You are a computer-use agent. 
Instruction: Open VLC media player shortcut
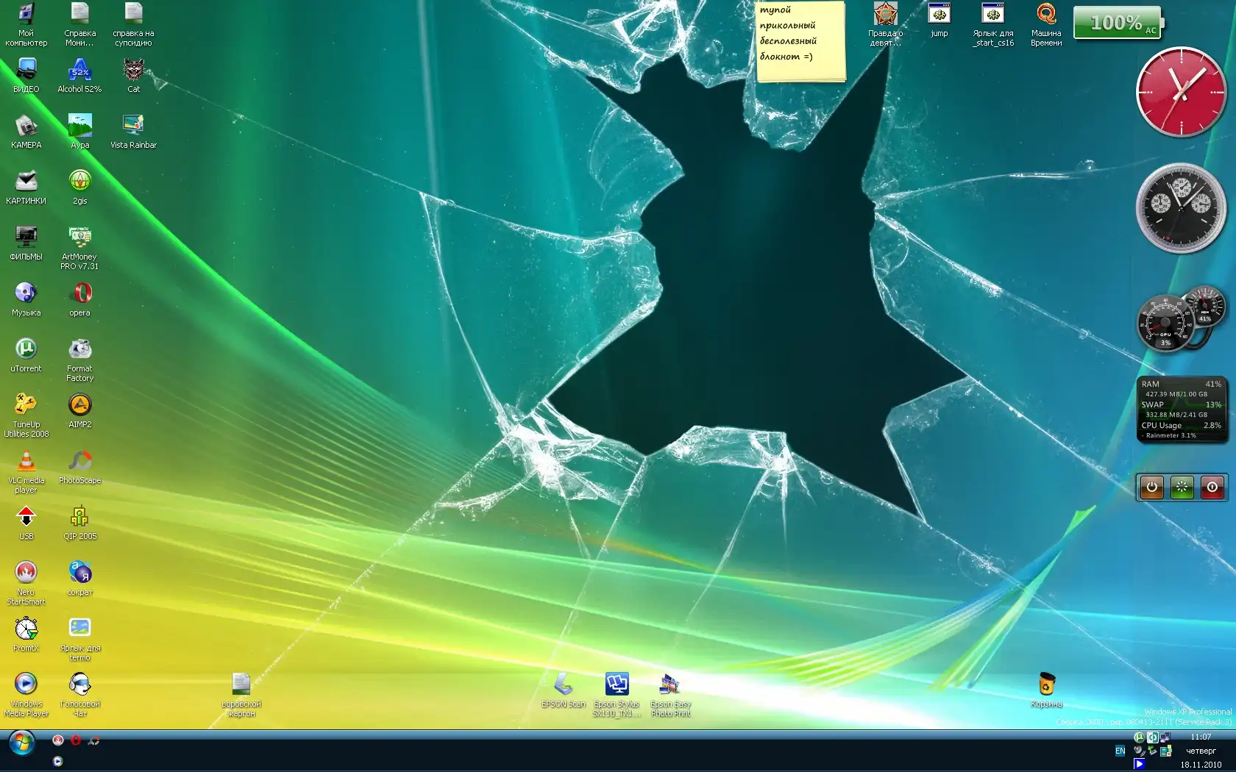click(x=26, y=461)
